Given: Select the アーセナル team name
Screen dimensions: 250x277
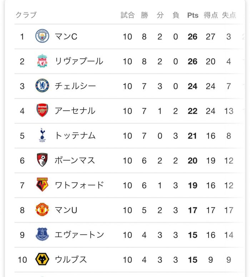Looking at the screenshot, I should [75, 111].
